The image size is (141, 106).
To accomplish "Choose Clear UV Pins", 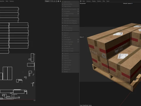I will coord(70,6).
